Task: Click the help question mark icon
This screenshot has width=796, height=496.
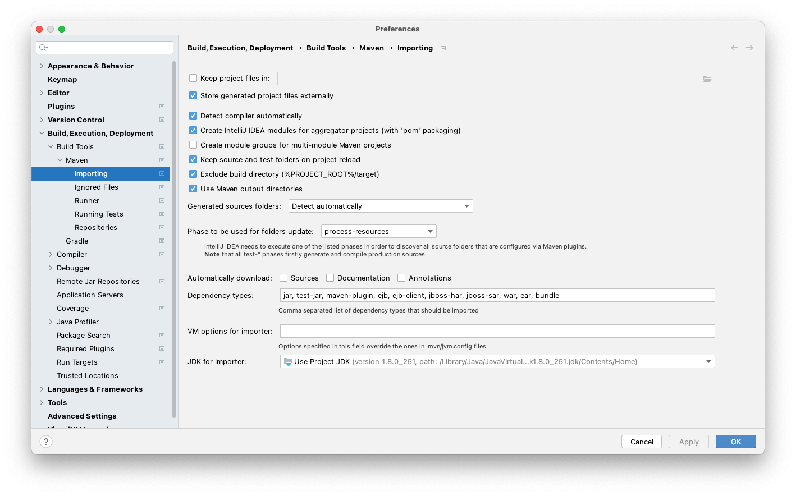Action: pos(46,442)
